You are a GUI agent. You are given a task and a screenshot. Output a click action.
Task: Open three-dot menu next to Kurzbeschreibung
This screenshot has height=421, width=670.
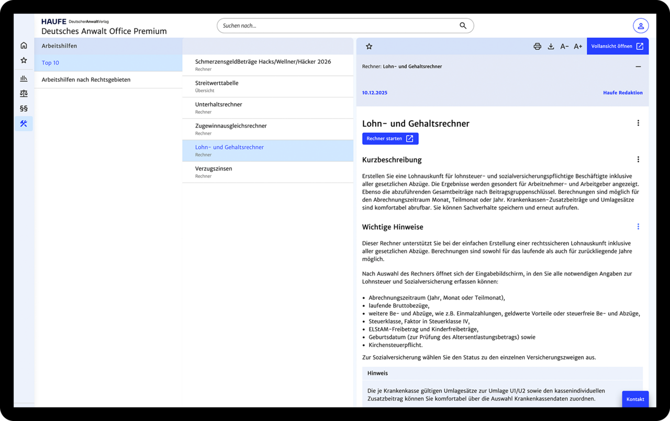point(638,160)
